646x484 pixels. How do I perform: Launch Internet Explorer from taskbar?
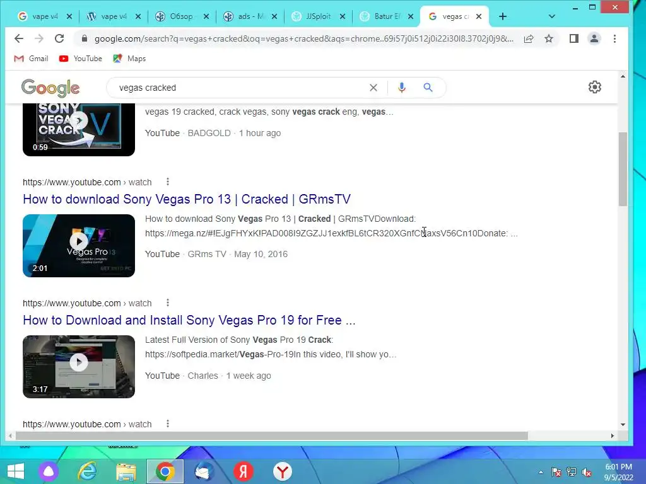(x=88, y=471)
